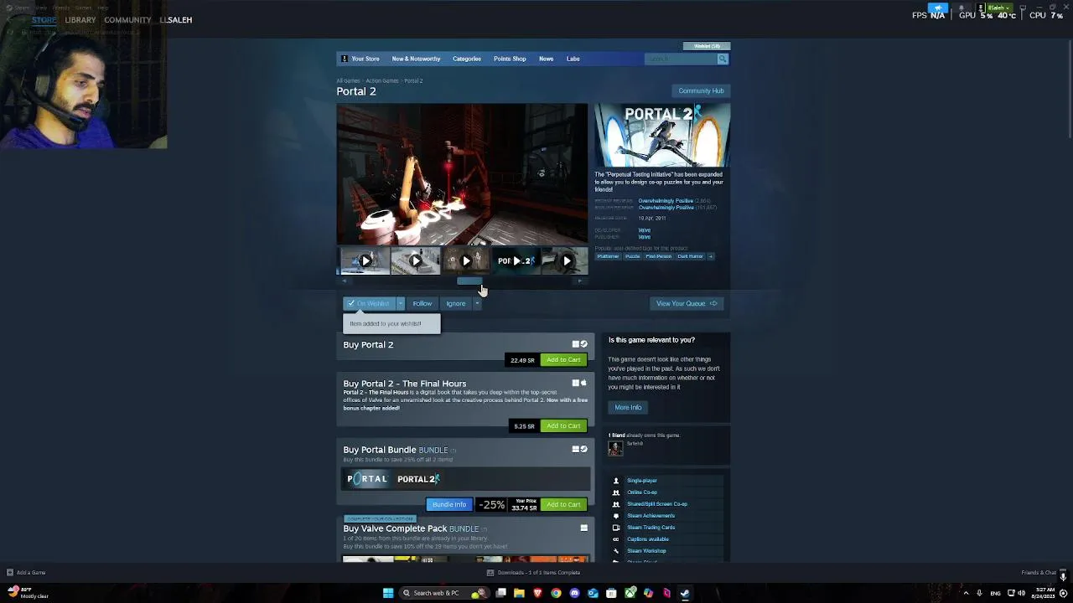Add Portal 2 to cart
Viewport: 1073px width, 603px height.
click(x=563, y=360)
